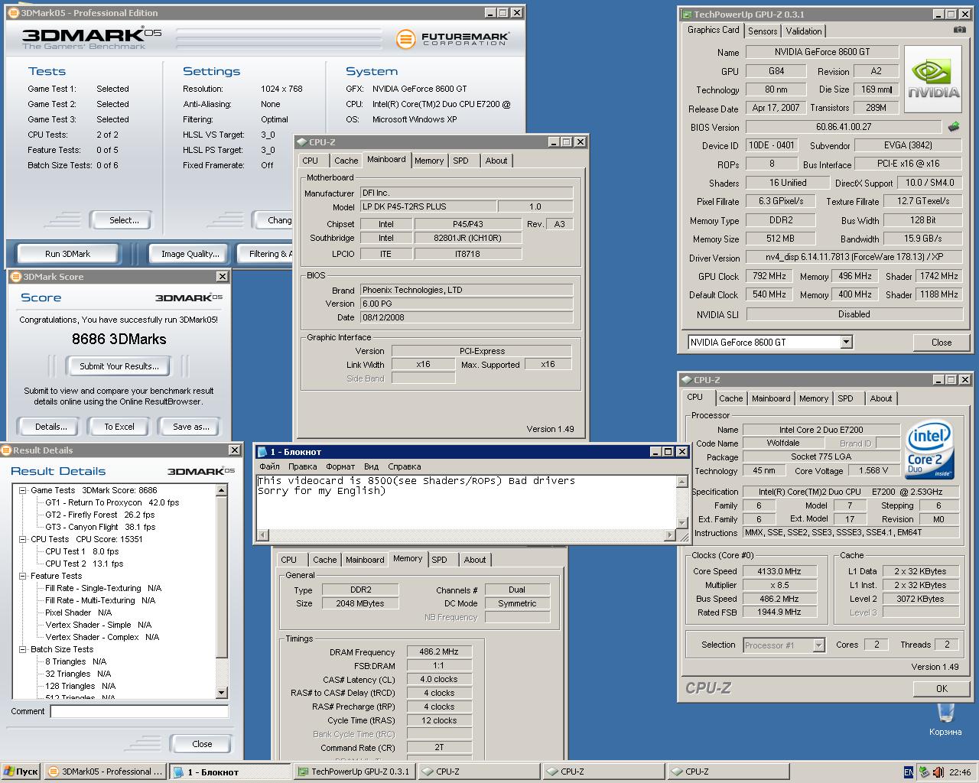Open the Формат menu in Notepad
979x783 pixels.
[340, 466]
